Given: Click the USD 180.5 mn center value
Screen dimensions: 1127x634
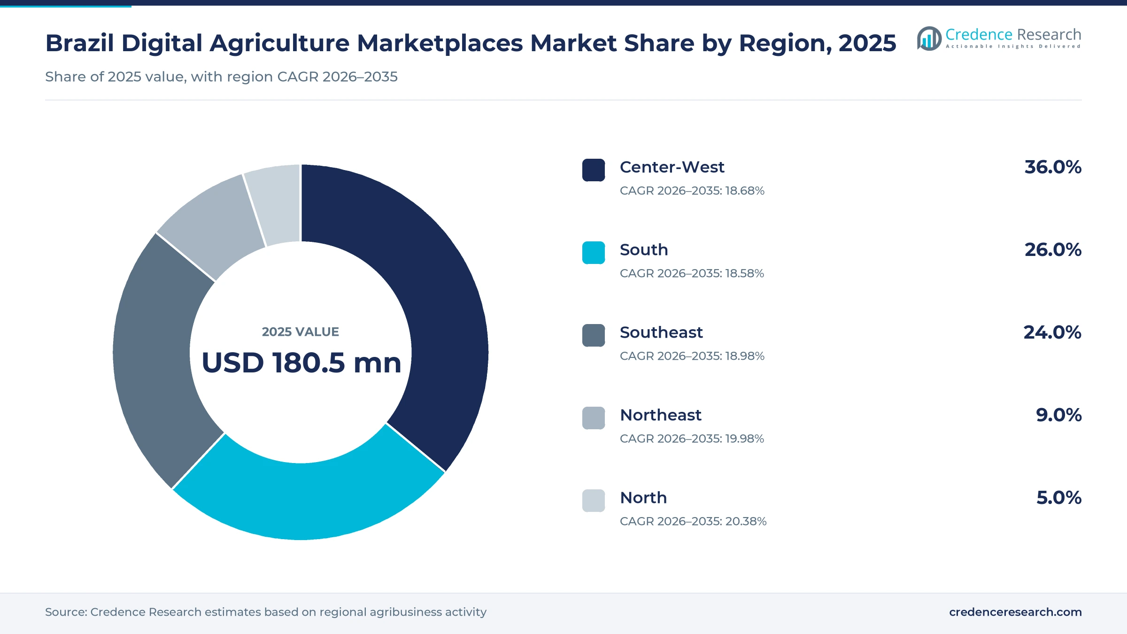Looking at the screenshot, I should 301,363.
